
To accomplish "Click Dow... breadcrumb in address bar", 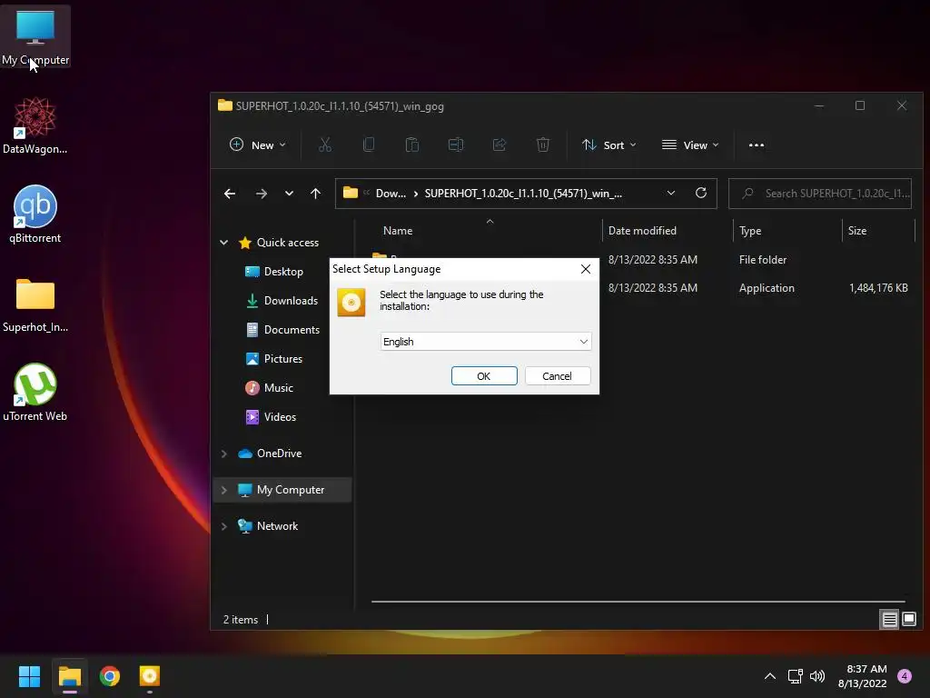I will click(391, 194).
